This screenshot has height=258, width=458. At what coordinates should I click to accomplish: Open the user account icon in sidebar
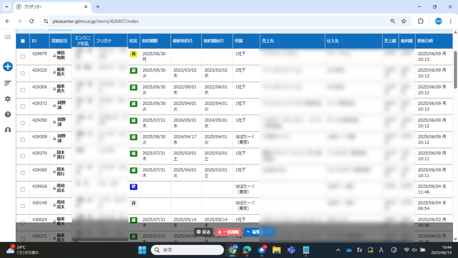(8, 130)
